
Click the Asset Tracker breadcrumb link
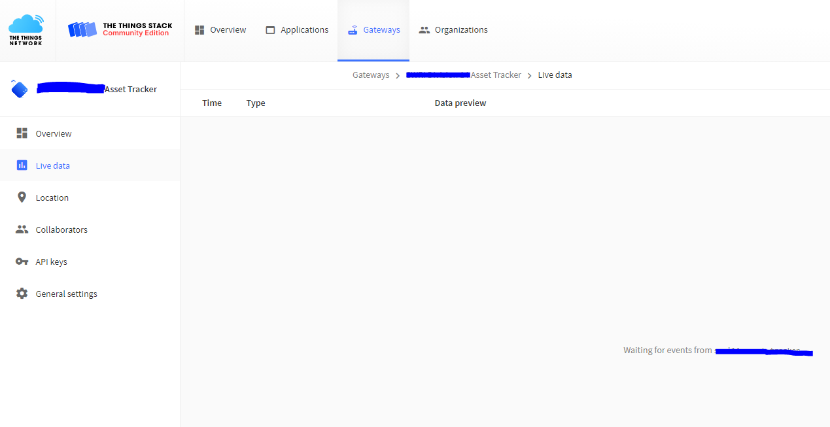coord(495,75)
